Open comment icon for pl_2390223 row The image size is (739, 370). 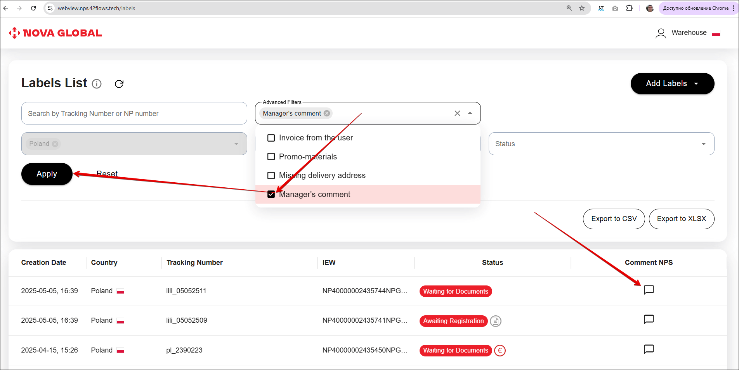click(x=649, y=349)
